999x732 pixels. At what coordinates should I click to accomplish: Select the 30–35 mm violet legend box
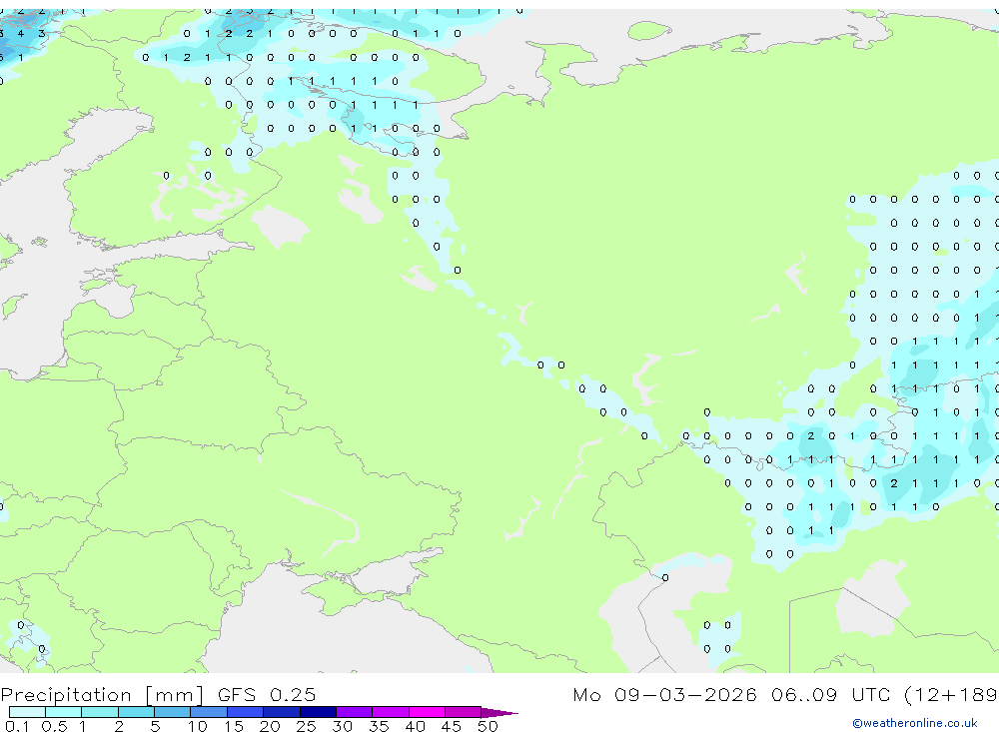(x=354, y=712)
